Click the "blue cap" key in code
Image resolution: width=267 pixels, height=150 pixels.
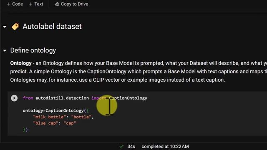coord(45,123)
